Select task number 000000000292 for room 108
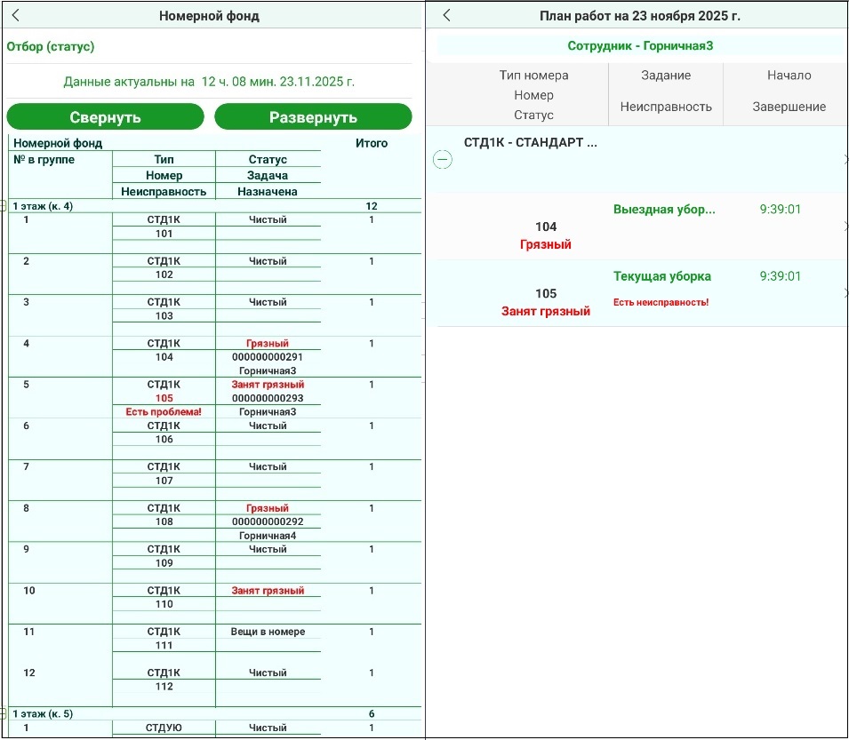This screenshot has height=740, width=849. [268, 521]
